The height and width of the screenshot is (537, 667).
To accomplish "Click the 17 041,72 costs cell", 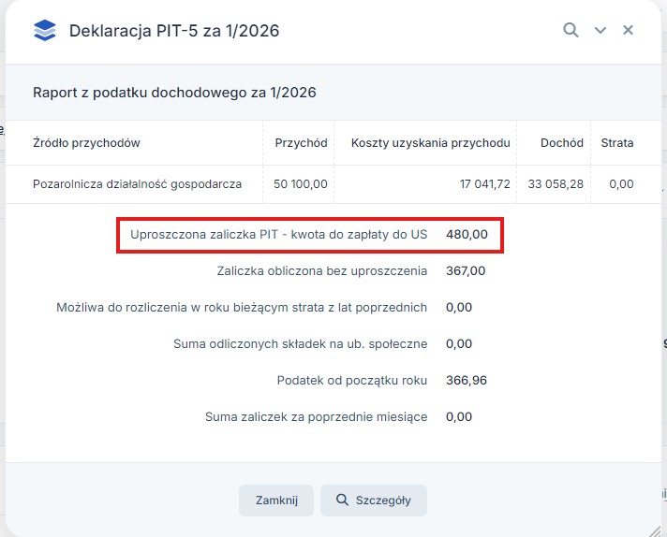I will click(484, 184).
